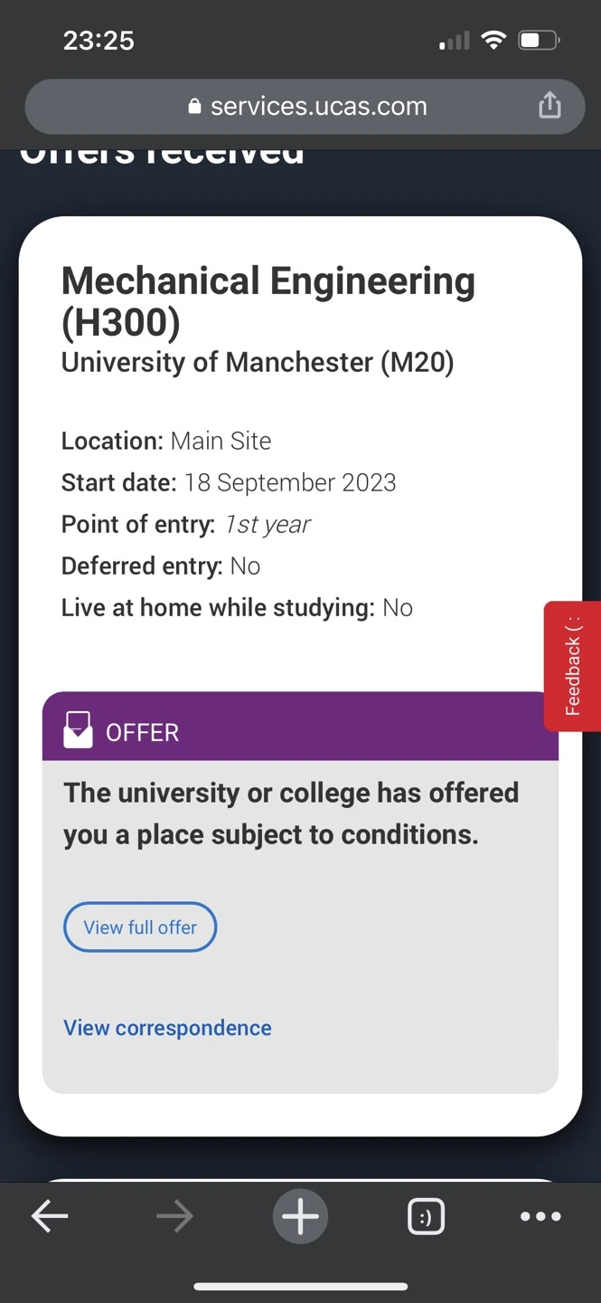This screenshot has height=1303, width=601.
Task: Tap the 23:25 clock in status bar
Action: [99, 41]
